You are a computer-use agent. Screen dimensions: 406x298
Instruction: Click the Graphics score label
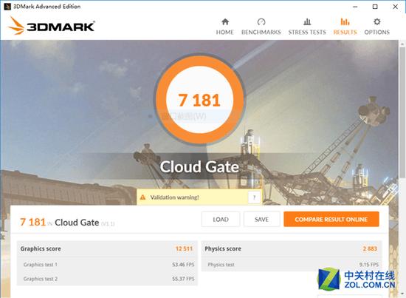(x=41, y=248)
